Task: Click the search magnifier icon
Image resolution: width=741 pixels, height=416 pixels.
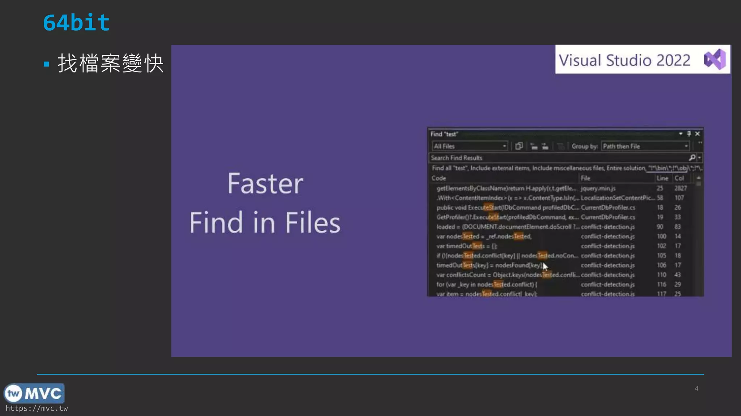Action: tap(692, 158)
